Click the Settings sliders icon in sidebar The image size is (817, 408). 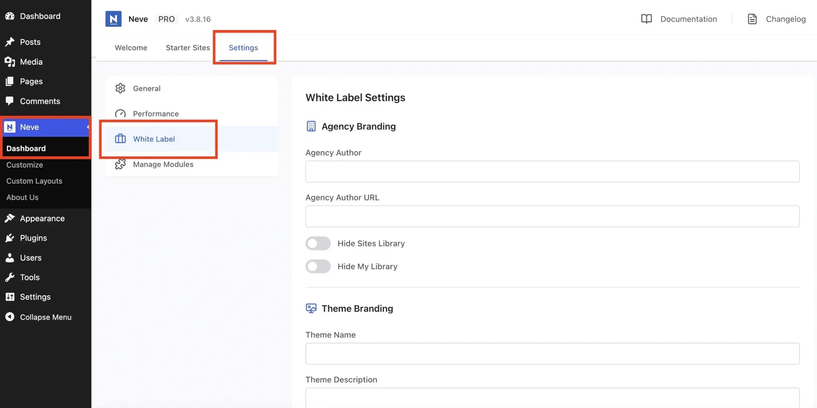pos(10,297)
